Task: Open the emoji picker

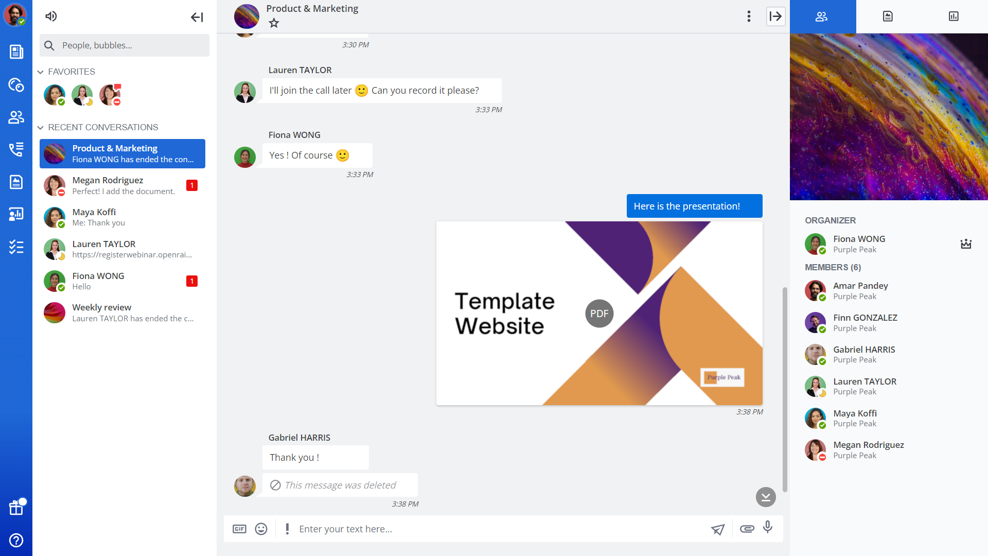Action: coord(261,529)
